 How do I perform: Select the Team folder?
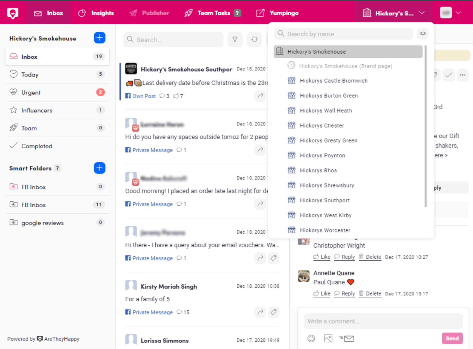(57, 128)
